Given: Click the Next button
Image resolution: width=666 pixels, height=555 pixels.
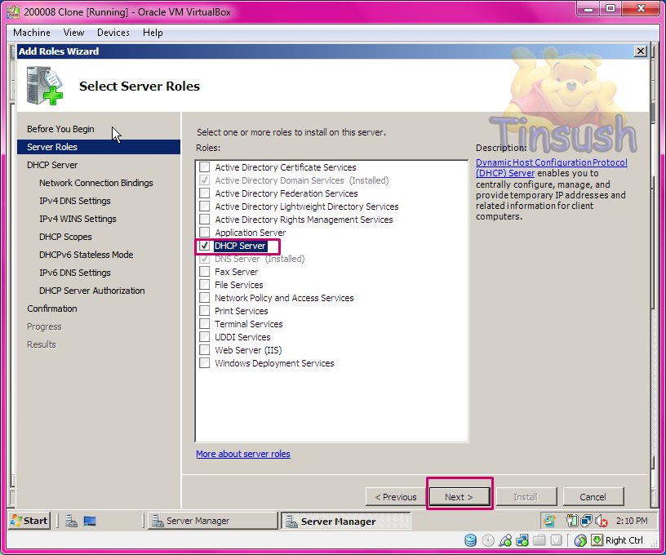Looking at the screenshot, I should click(460, 497).
